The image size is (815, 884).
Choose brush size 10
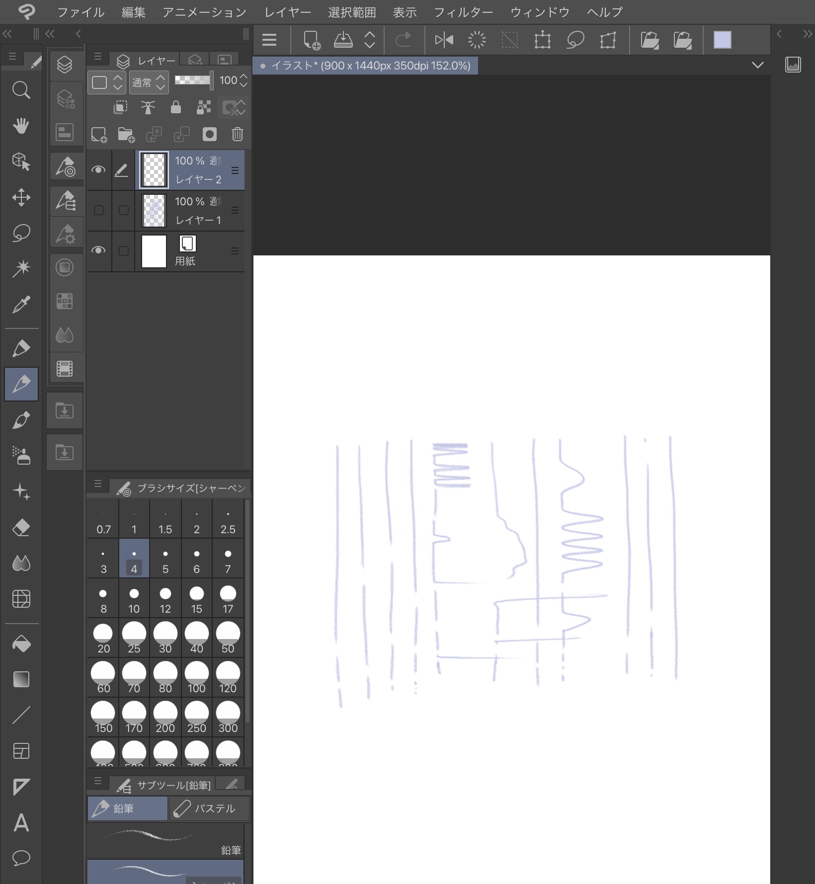point(134,598)
